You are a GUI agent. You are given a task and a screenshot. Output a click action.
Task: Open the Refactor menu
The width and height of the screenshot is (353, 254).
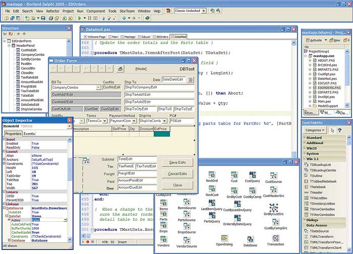[x=52, y=11]
